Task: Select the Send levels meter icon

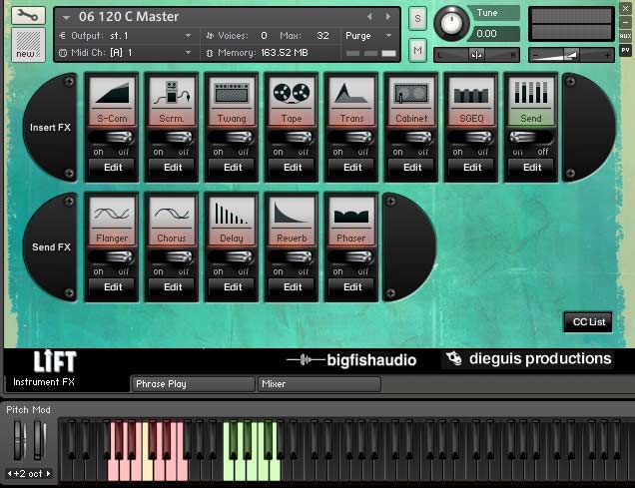Action: point(531,93)
